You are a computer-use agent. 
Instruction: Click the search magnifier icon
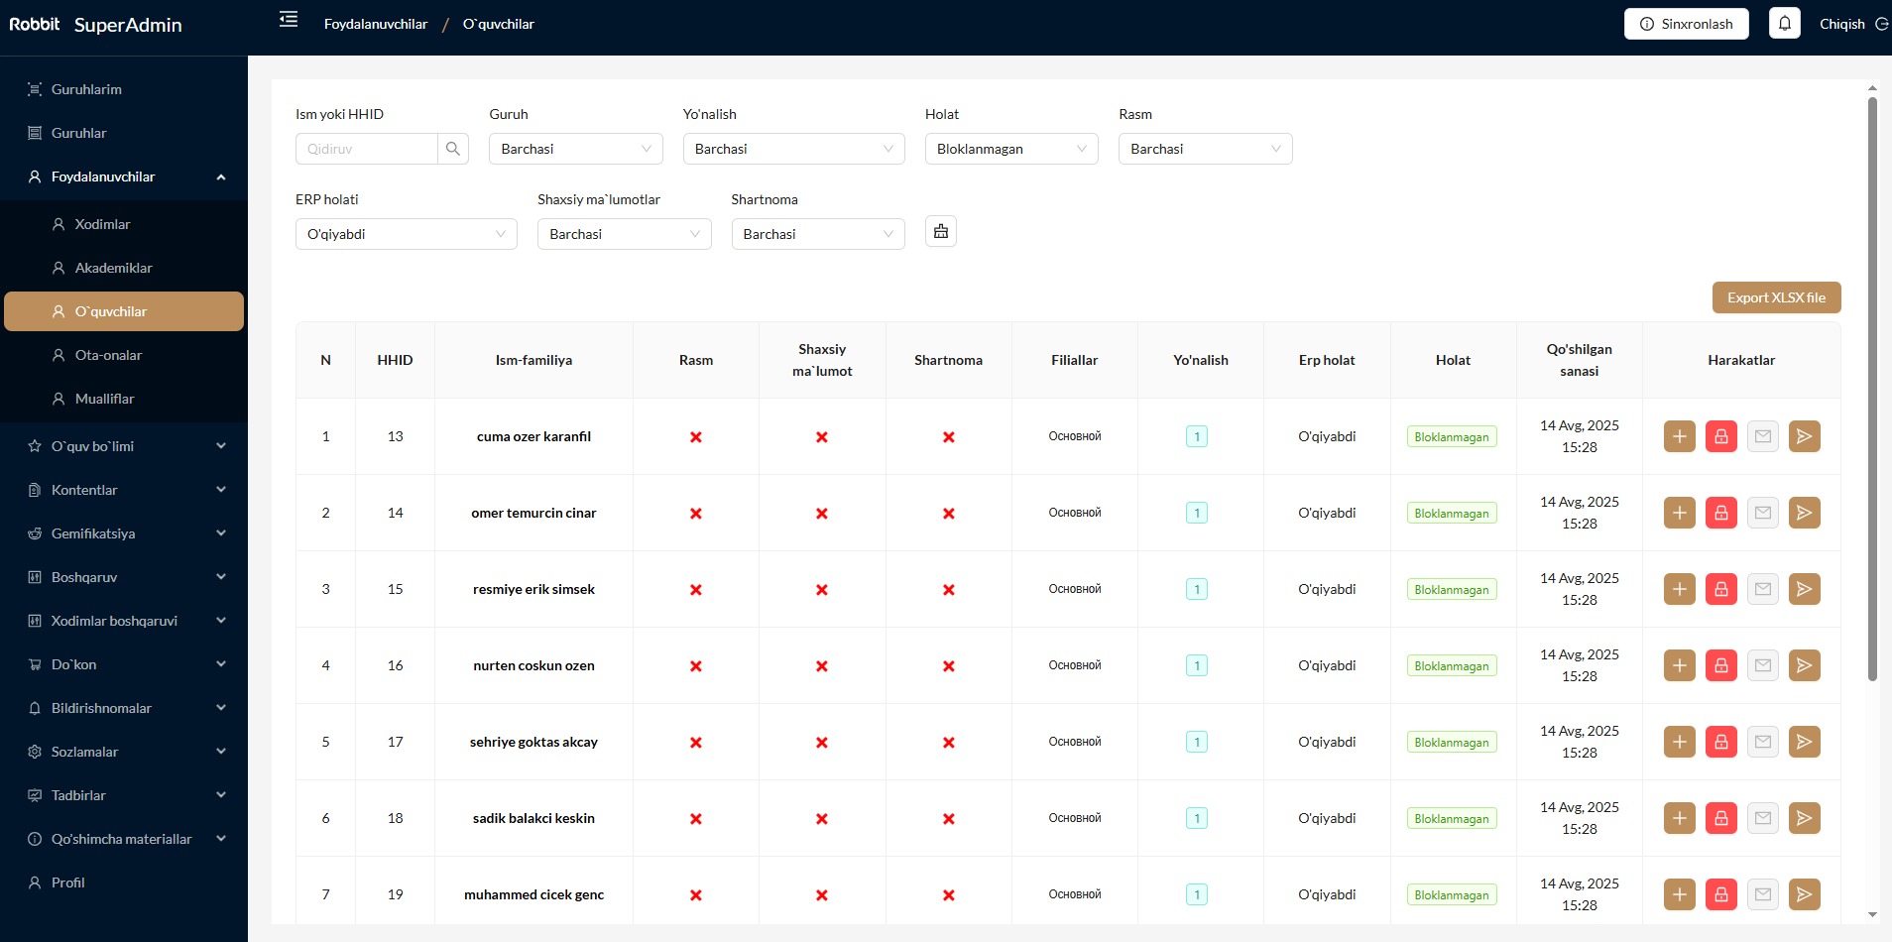(453, 149)
